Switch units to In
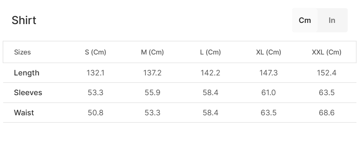 pyautogui.click(x=332, y=20)
